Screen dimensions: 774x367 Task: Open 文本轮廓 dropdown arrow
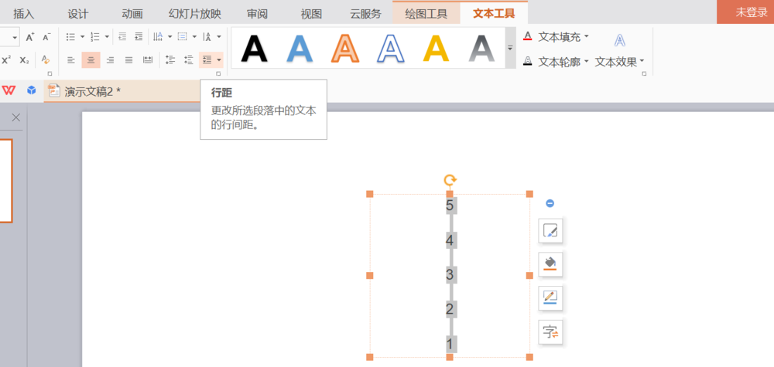tap(587, 62)
